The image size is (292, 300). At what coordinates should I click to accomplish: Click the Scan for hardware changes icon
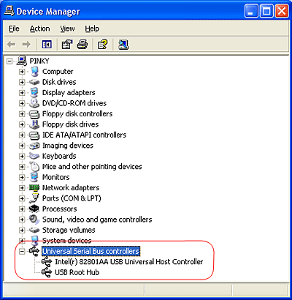point(123,45)
